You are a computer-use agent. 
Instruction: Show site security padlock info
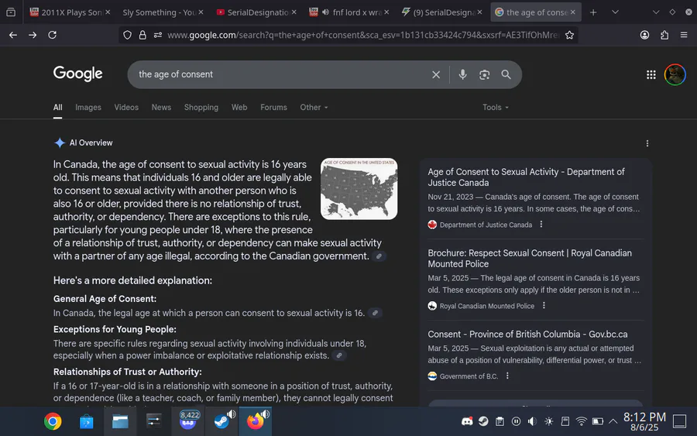142,35
